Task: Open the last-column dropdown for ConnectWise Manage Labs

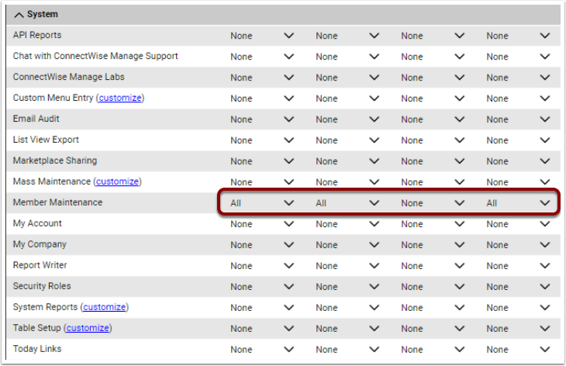Action: (518, 78)
